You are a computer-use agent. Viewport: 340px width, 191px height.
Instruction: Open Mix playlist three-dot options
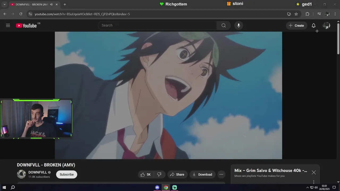coord(314,182)
